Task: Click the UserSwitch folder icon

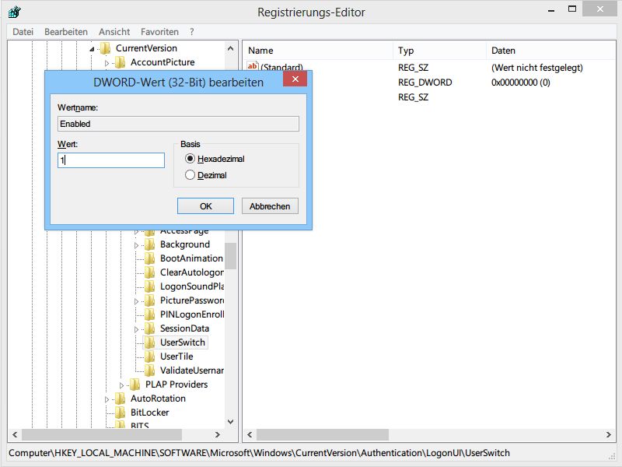Action: tap(150, 342)
